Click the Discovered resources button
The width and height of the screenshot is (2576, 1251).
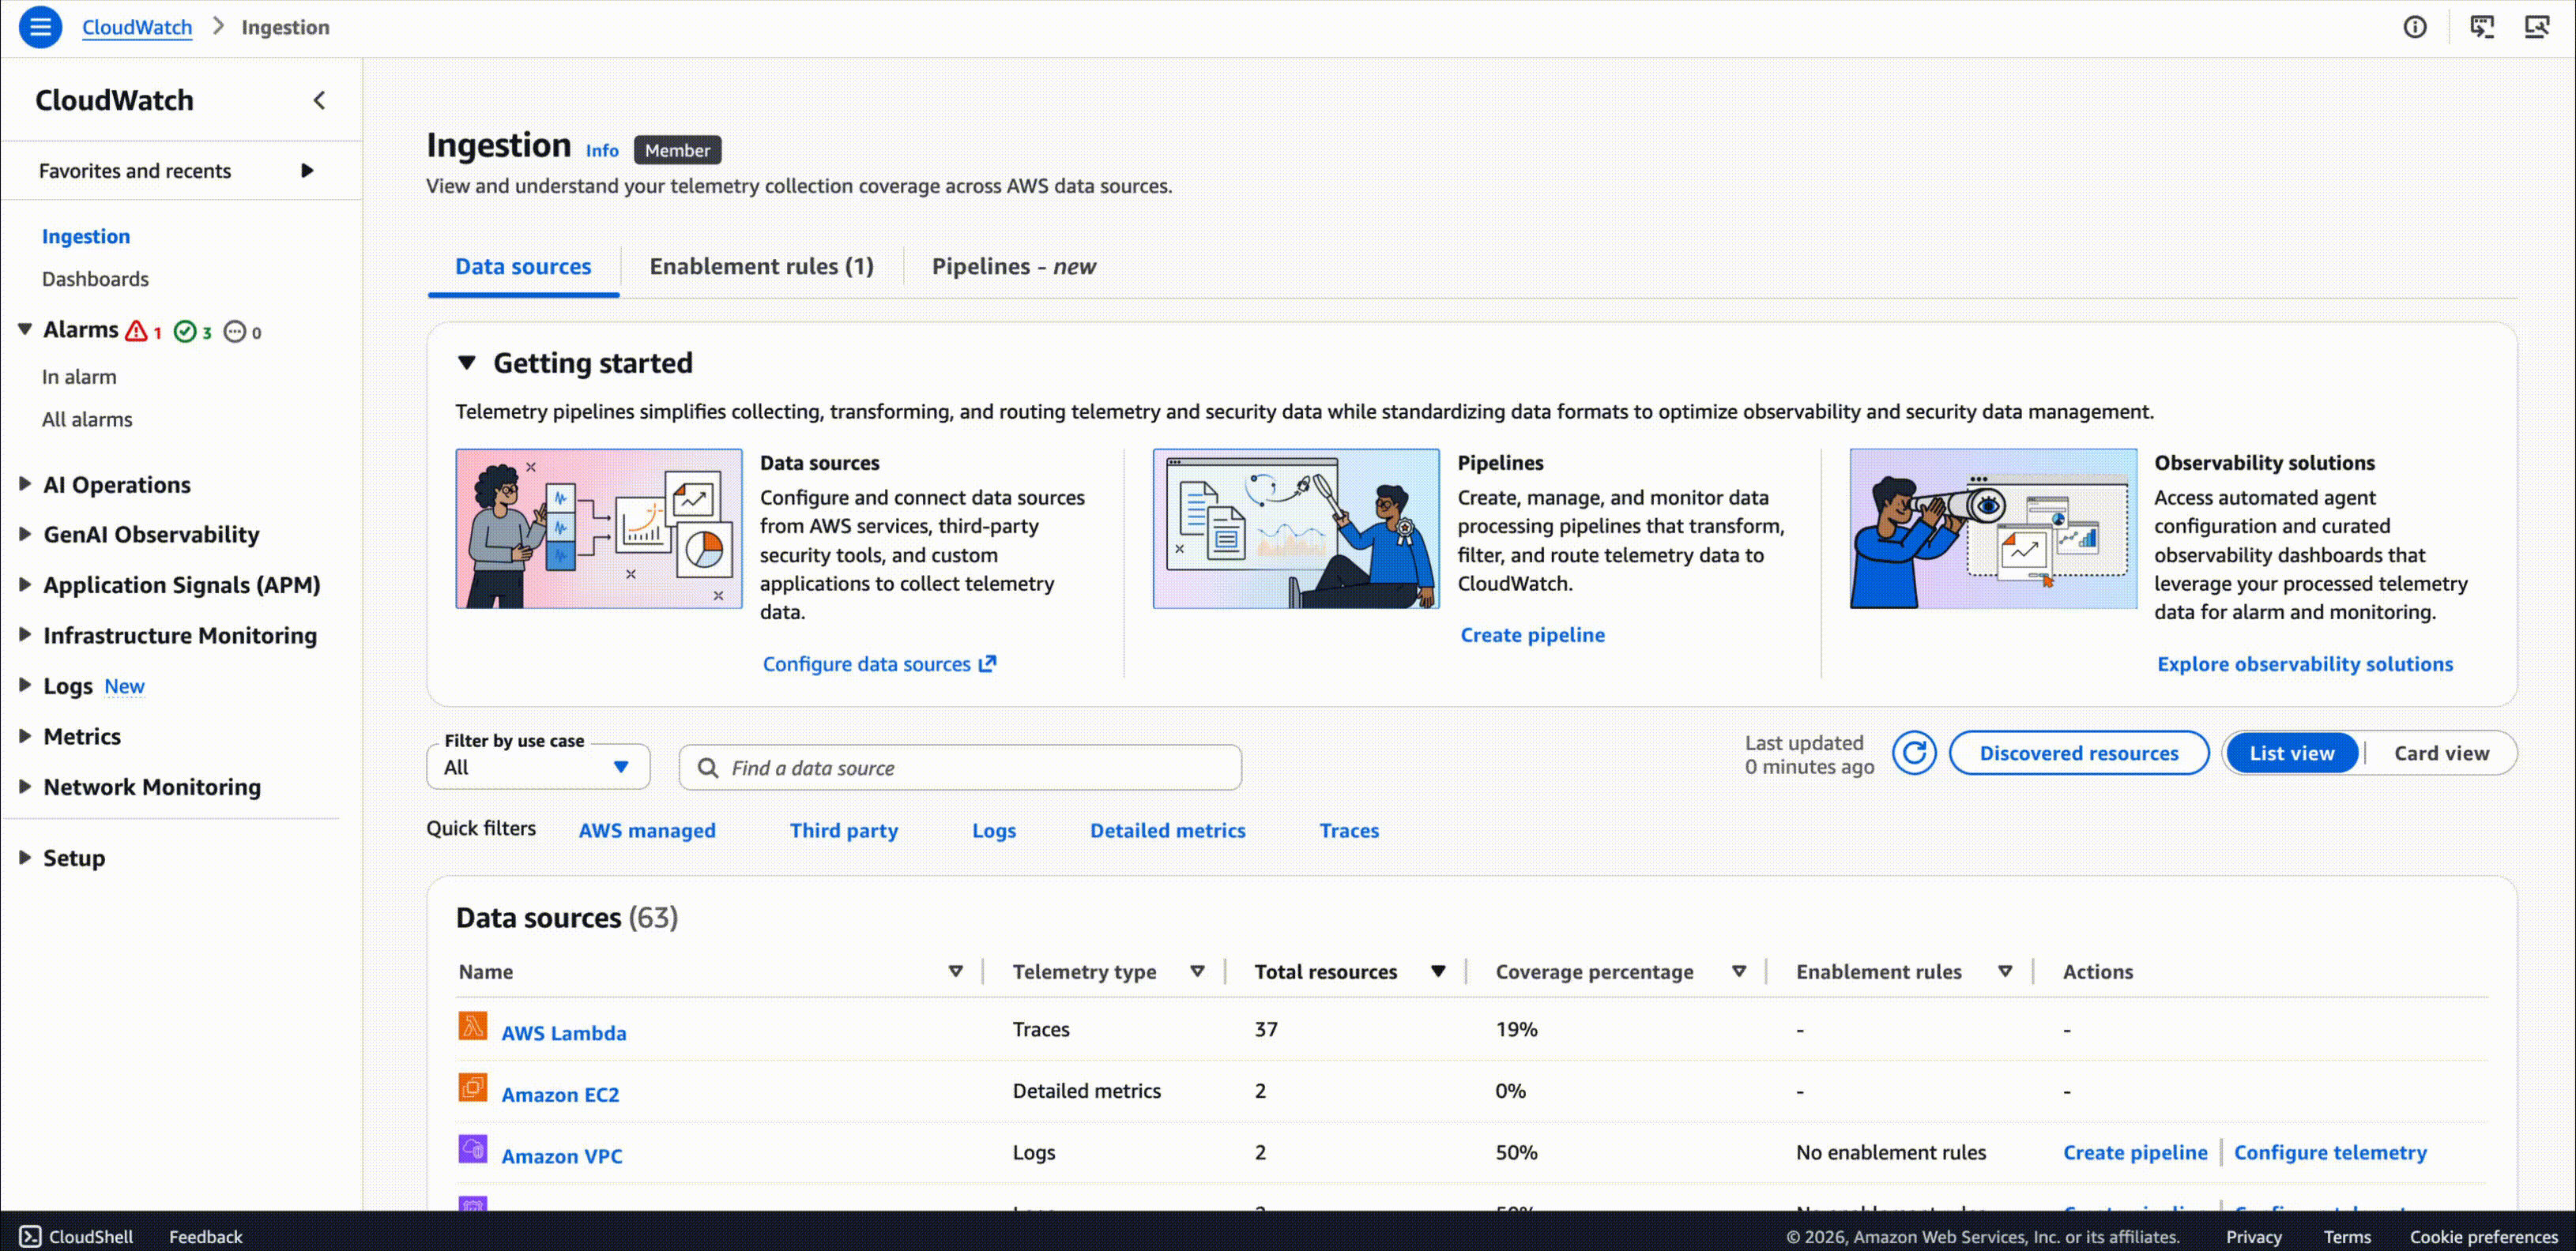pos(2078,753)
